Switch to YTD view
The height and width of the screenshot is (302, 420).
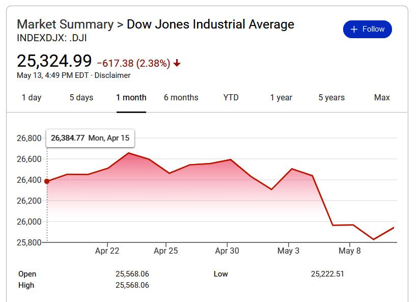(x=231, y=98)
